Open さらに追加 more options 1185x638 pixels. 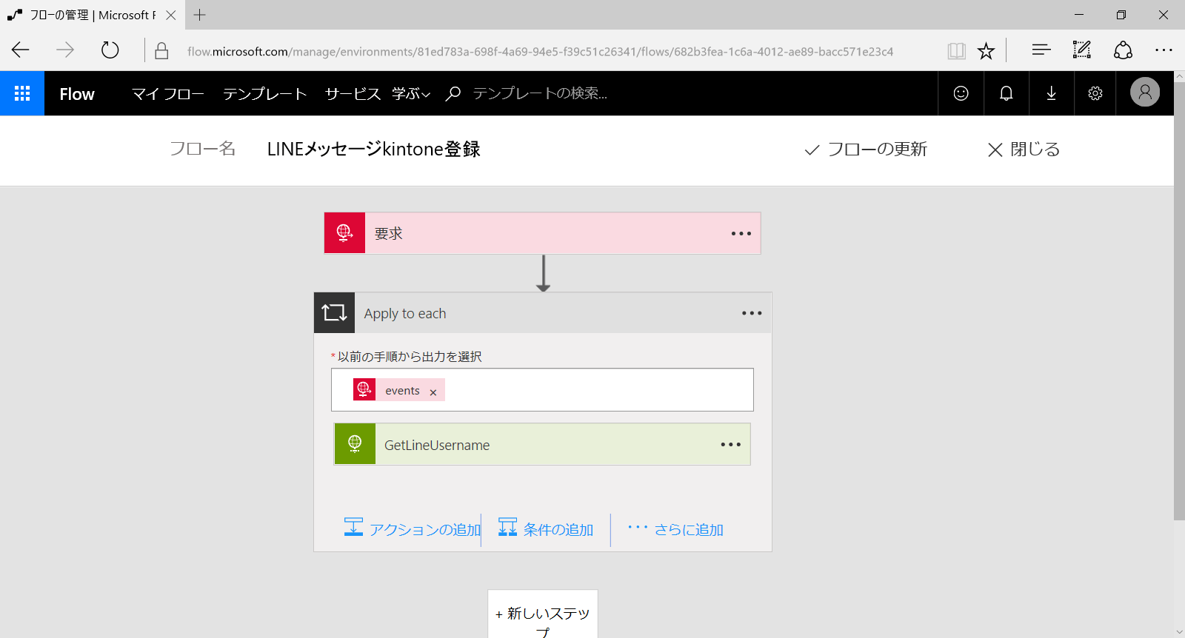point(675,529)
